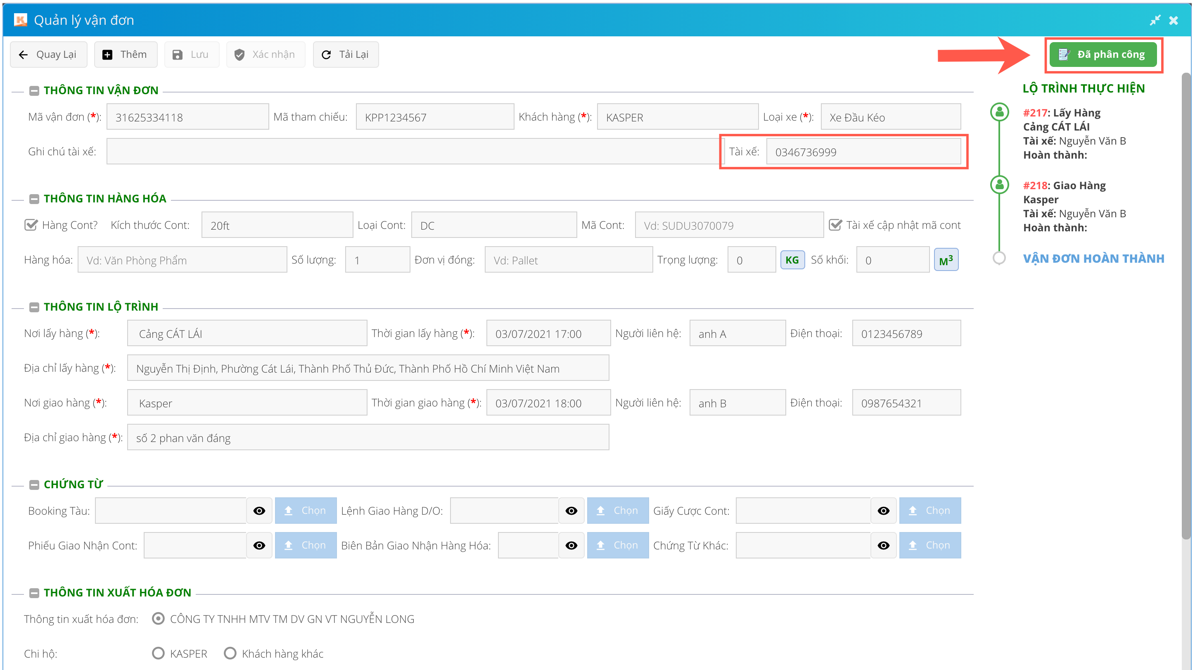Image resolution: width=1195 pixels, height=670 pixels.
Task: Preview Booking Tàu document with eye icon
Action: point(259,511)
